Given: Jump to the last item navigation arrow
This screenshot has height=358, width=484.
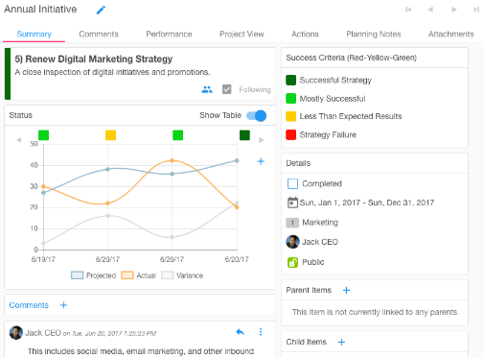Looking at the screenshot, I should (x=476, y=10).
